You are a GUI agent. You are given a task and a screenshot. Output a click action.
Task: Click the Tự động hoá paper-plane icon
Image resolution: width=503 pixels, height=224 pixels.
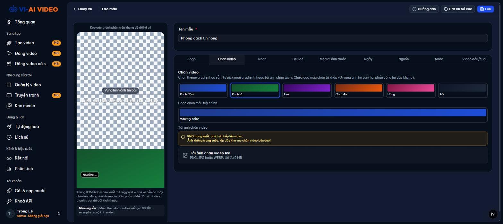click(x=9, y=127)
